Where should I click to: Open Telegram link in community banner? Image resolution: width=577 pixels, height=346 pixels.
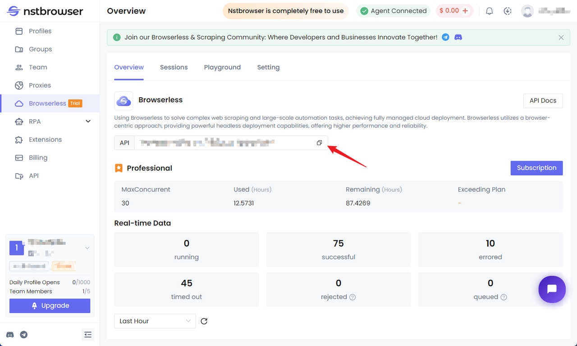445,37
